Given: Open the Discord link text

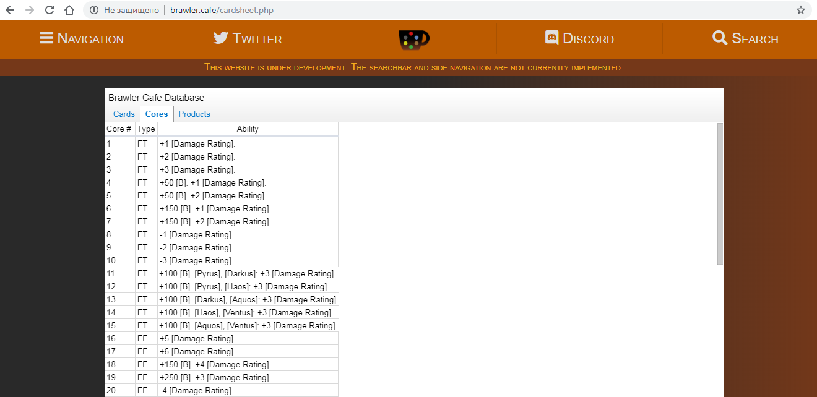Looking at the screenshot, I should point(588,39).
